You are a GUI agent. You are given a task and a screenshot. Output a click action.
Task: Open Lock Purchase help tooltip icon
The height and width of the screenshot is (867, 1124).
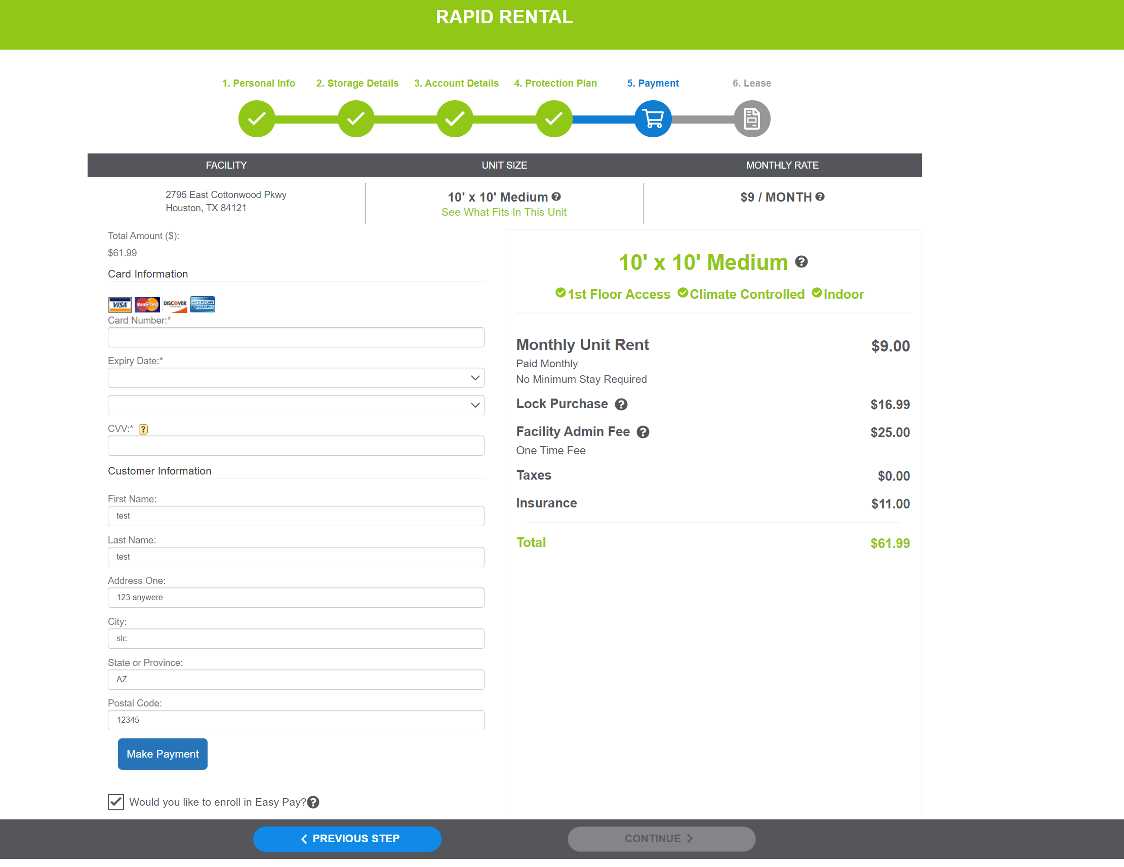click(621, 405)
